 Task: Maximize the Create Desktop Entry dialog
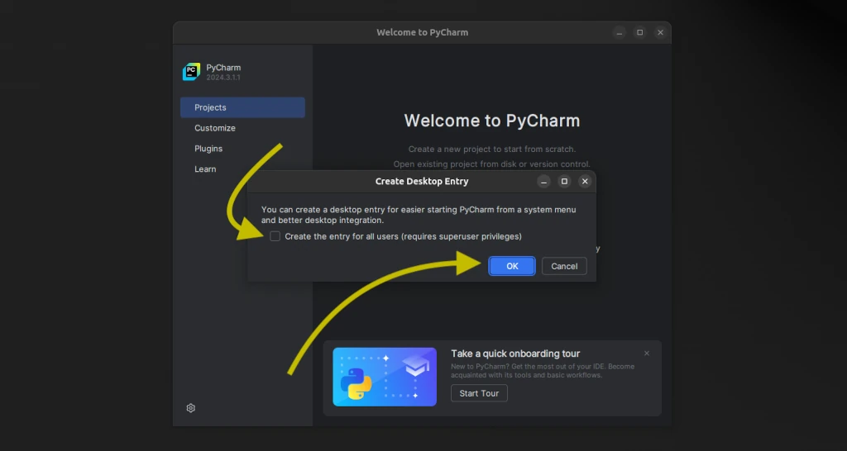point(564,181)
